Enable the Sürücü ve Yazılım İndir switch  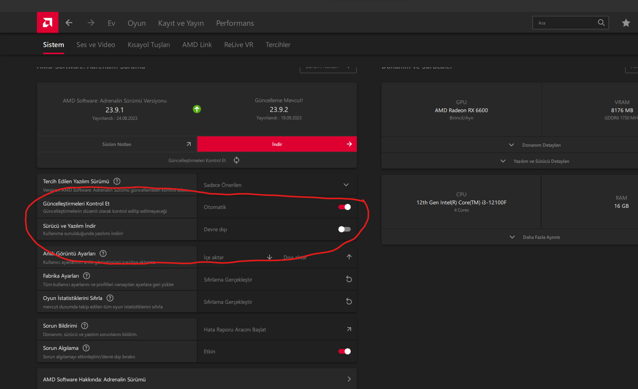click(345, 229)
